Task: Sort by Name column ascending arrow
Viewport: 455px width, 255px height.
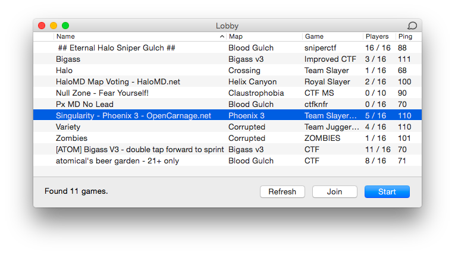Action: tap(222, 37)
